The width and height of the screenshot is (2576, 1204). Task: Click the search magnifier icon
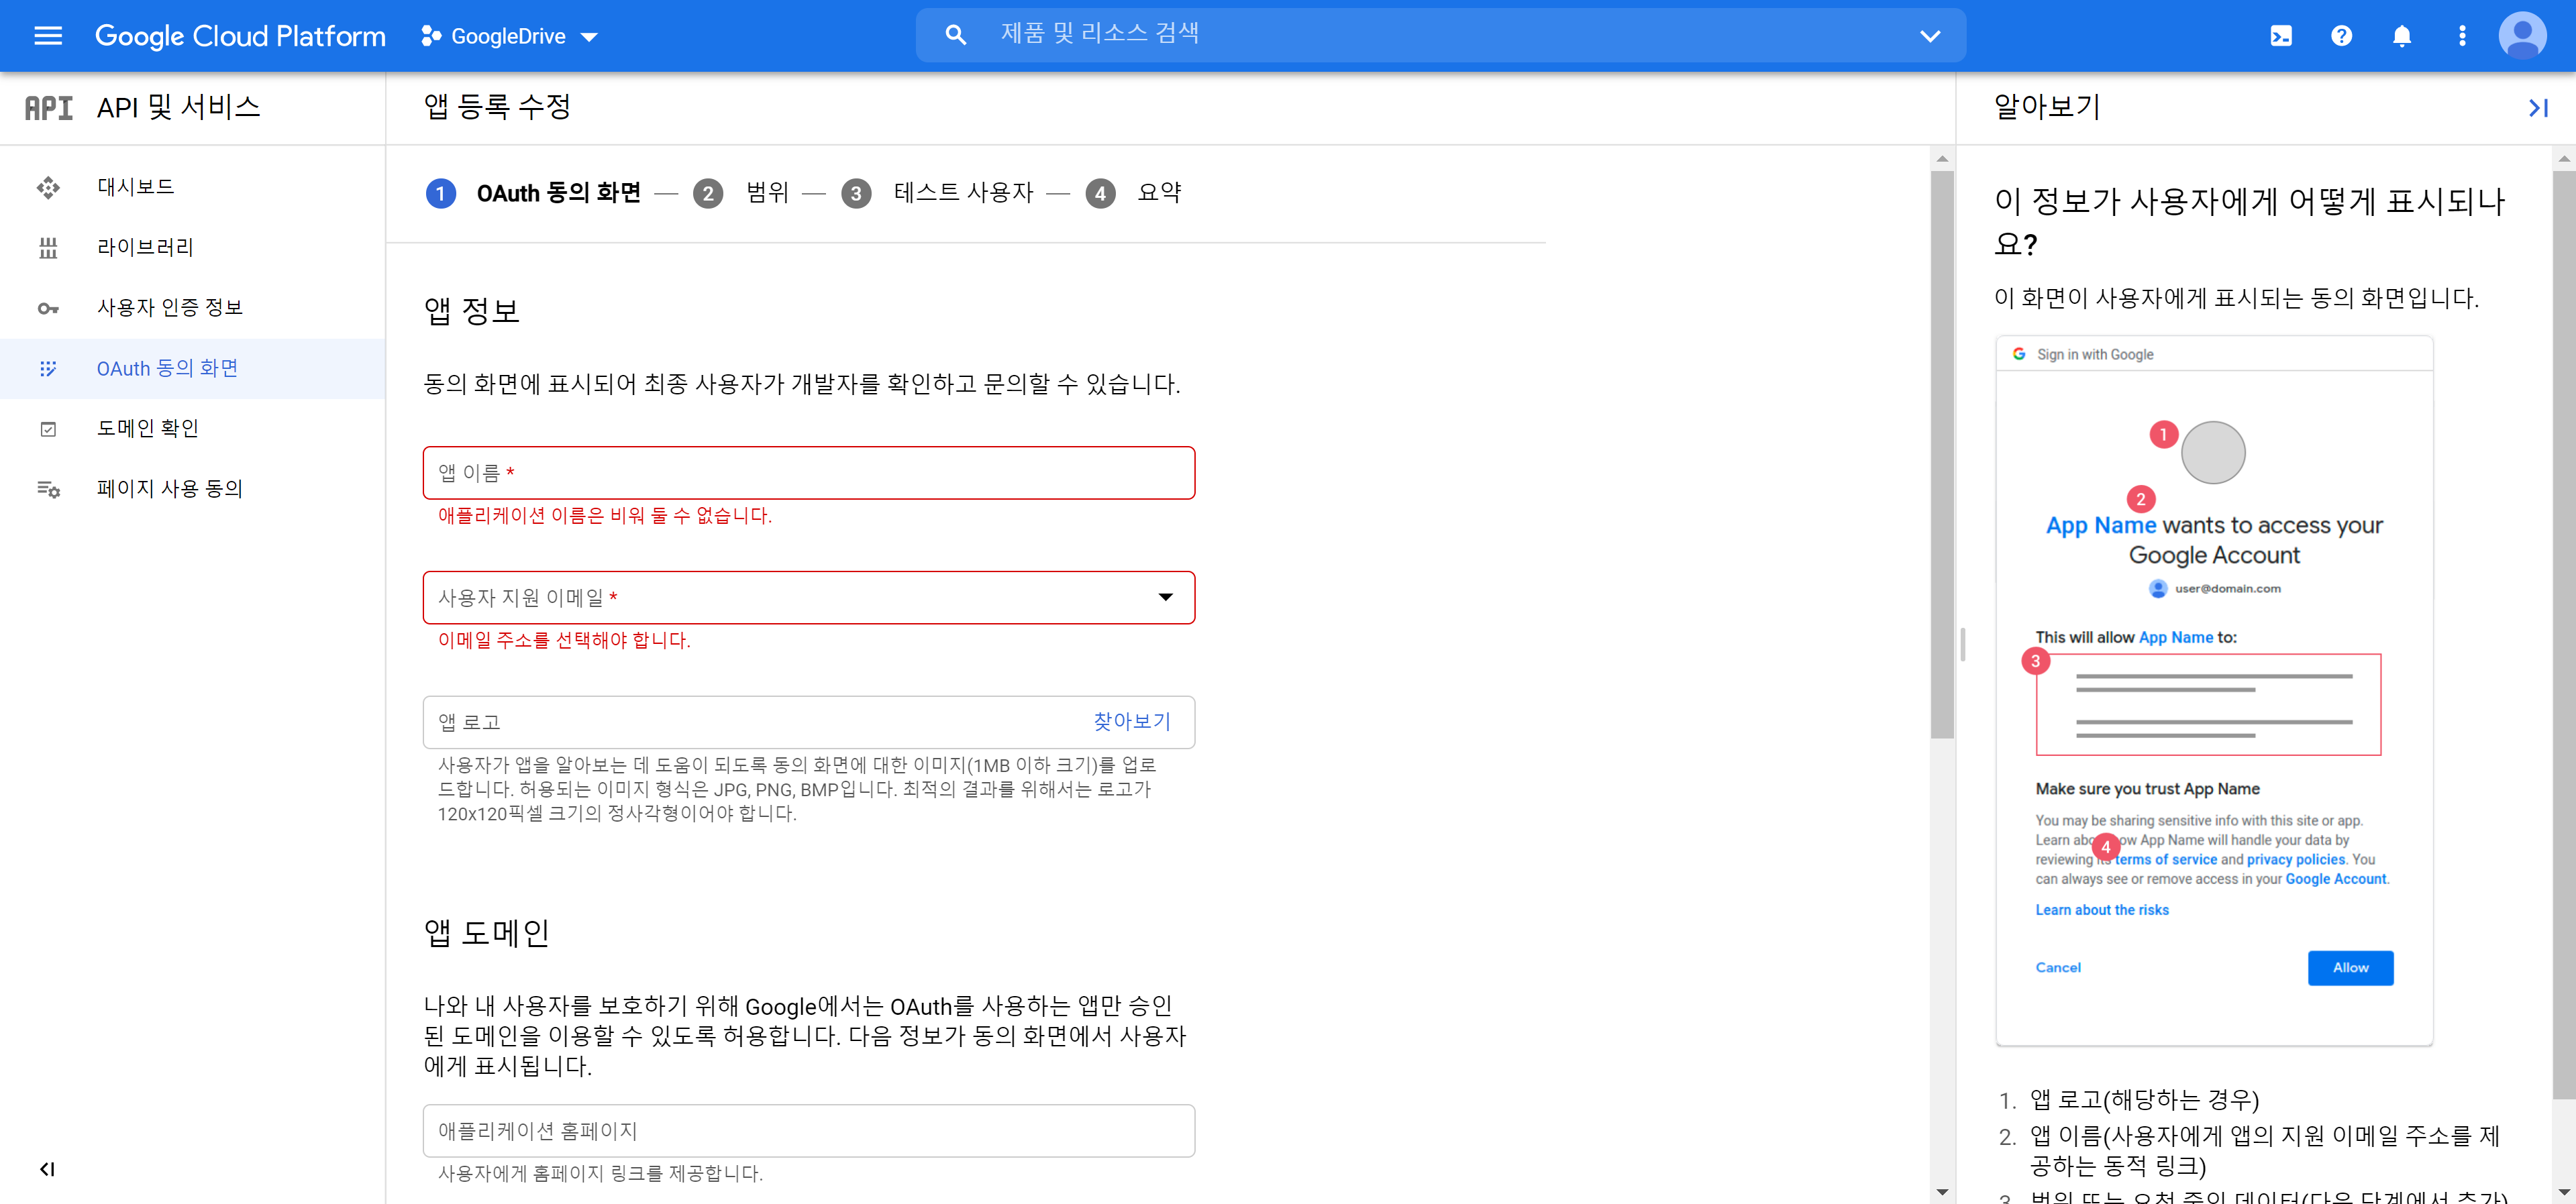956,35
